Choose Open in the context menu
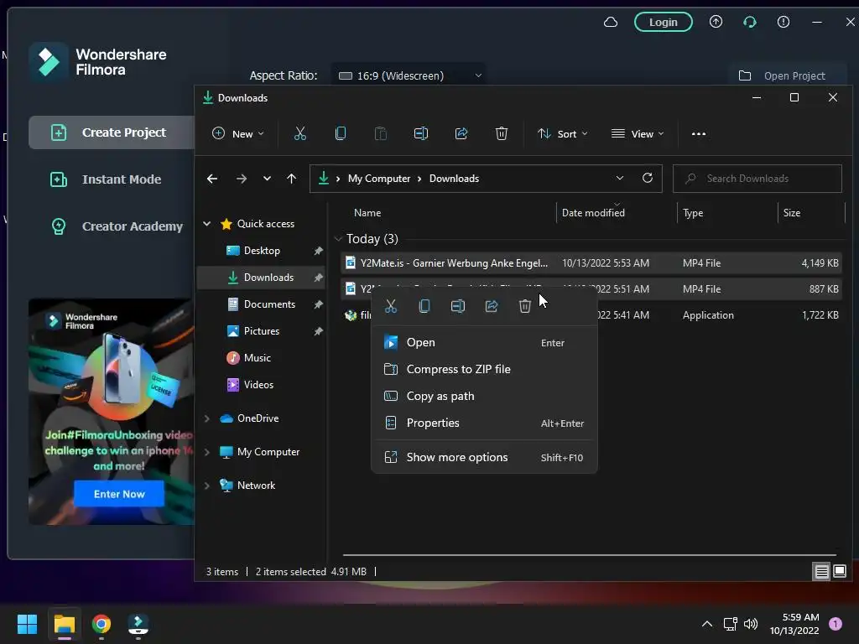 pyautogui.click(x=484, y=342)
